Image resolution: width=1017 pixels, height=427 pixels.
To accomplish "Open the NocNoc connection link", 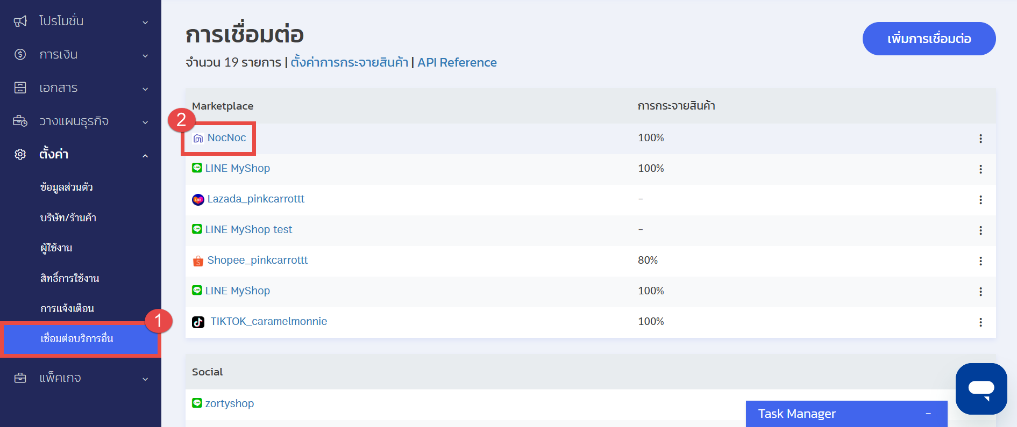I will [x=226, y=137].
